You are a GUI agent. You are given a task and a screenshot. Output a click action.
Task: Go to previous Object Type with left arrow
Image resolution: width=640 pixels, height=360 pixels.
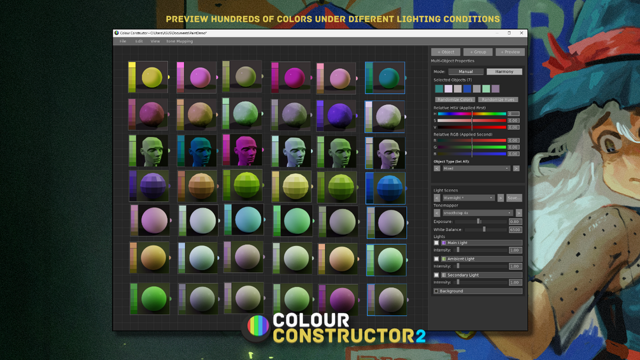(437, 168)
